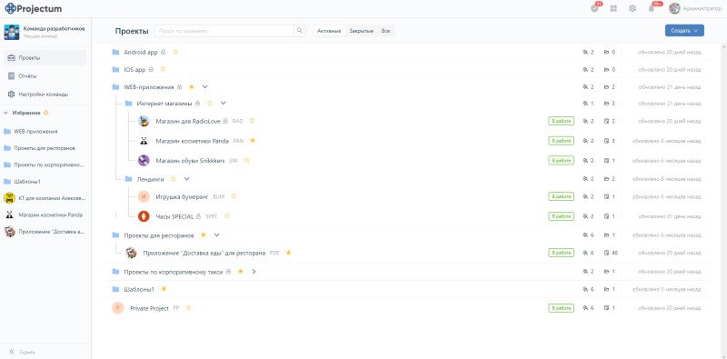Click Магазин для RadioLove project avatar
This screenshot has height=359, width=727.
pos(144,121)
